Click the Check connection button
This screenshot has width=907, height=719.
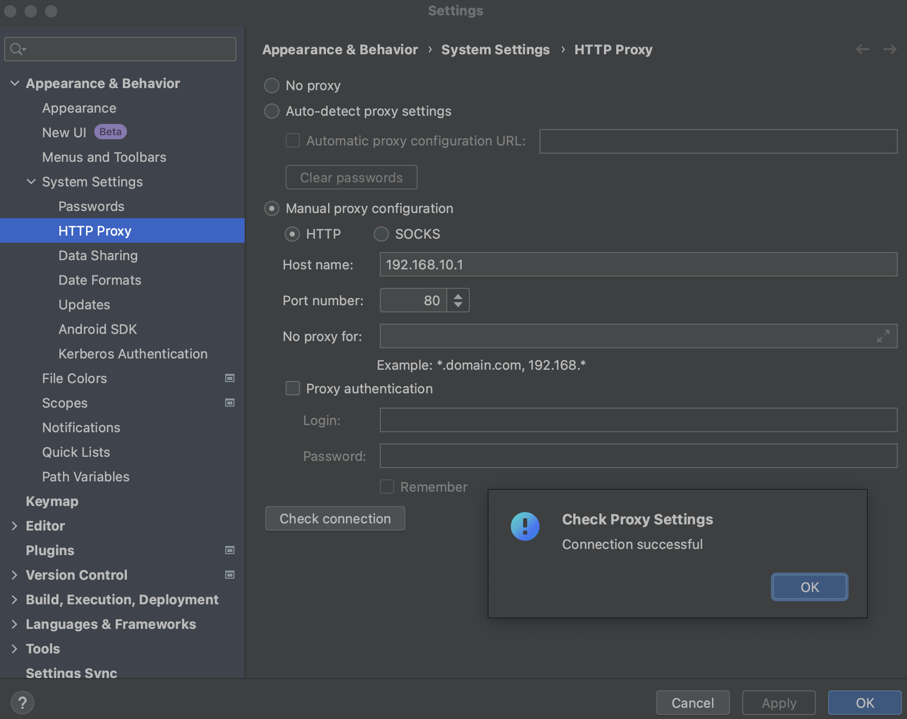[x=335, y=518]
